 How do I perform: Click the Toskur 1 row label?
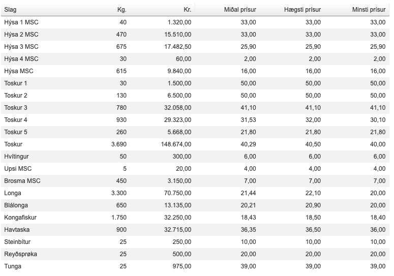pyautogui.click(x=15, y=83)
